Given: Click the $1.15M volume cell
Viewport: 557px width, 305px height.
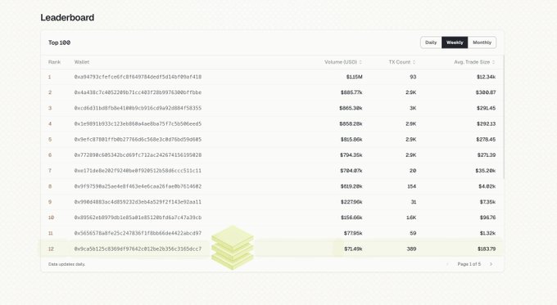Looking at the screenshot, I should point(354,77).
